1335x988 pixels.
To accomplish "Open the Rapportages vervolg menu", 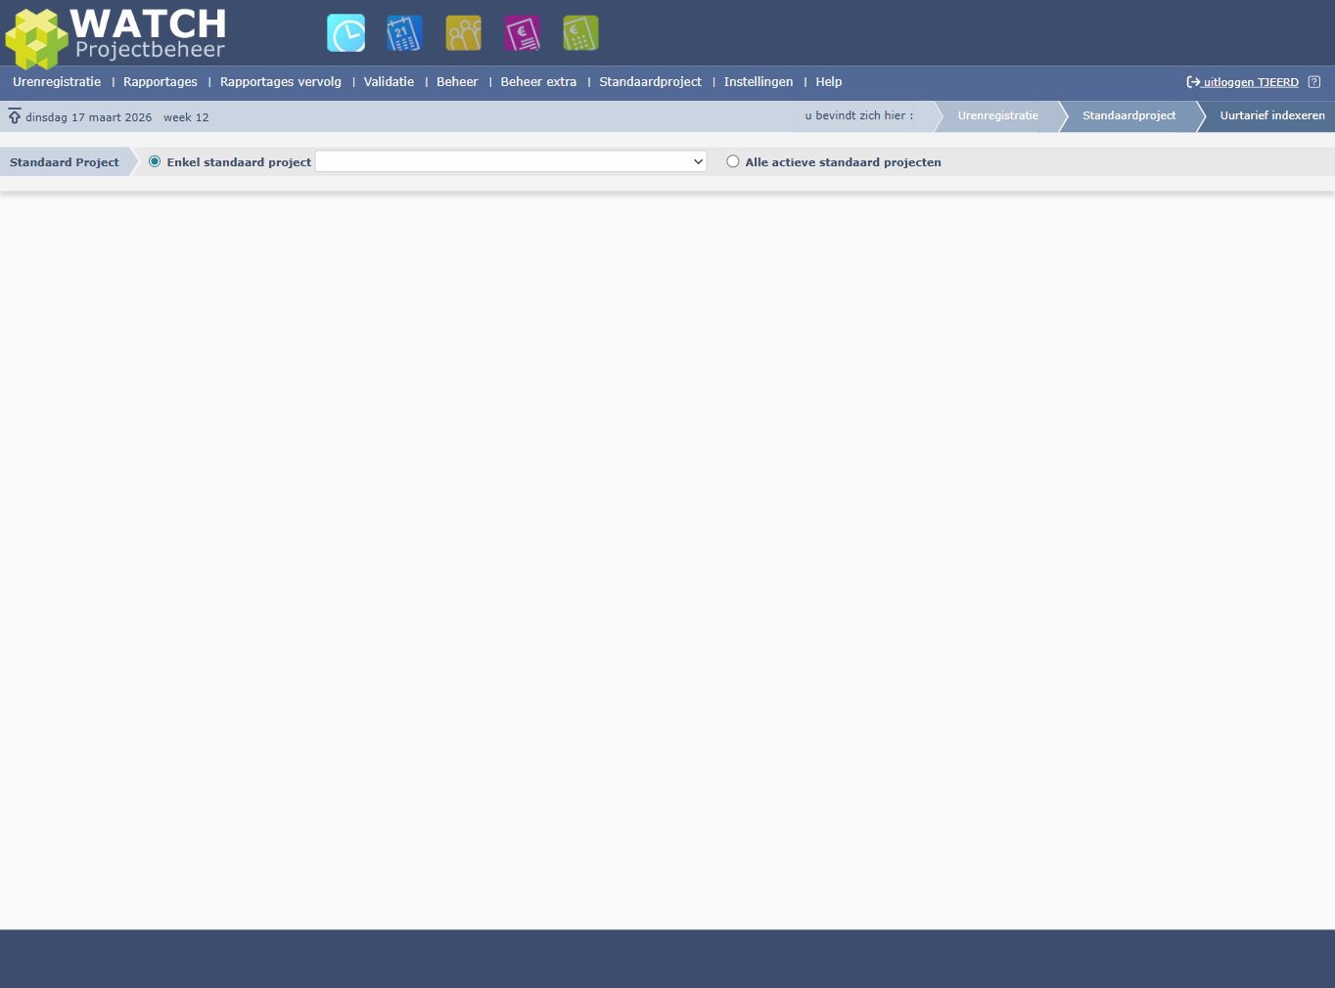I will click(x=281, y=82).
